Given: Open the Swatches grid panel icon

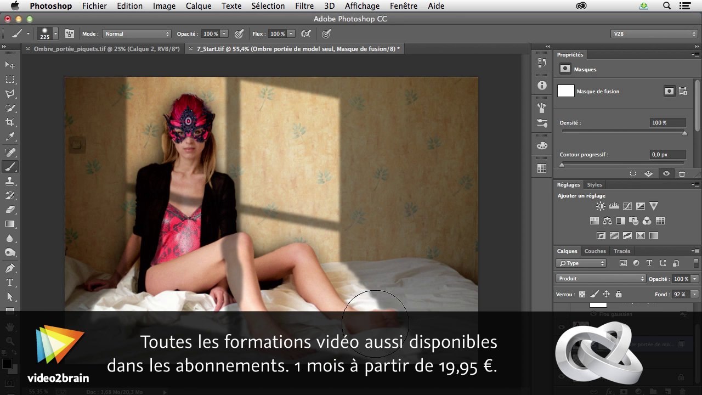Looking at the screenshot, I should tap(542, 168).
